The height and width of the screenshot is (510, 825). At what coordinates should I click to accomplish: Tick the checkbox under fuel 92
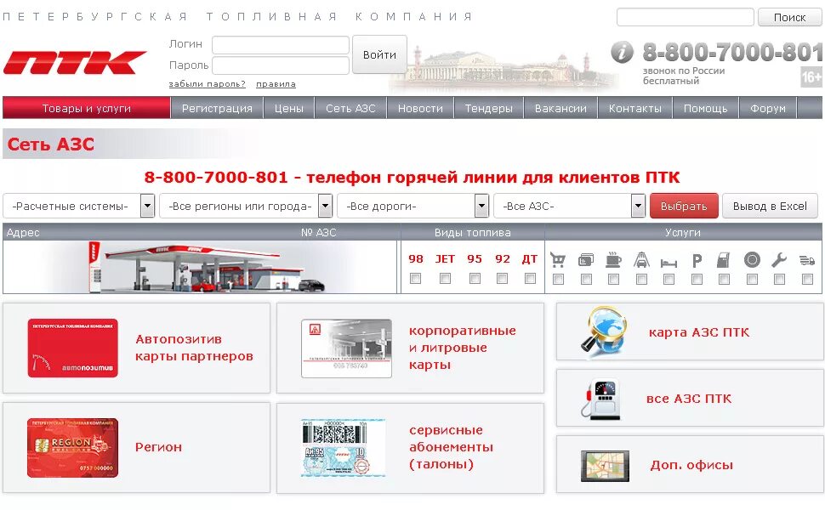[503, 278]
